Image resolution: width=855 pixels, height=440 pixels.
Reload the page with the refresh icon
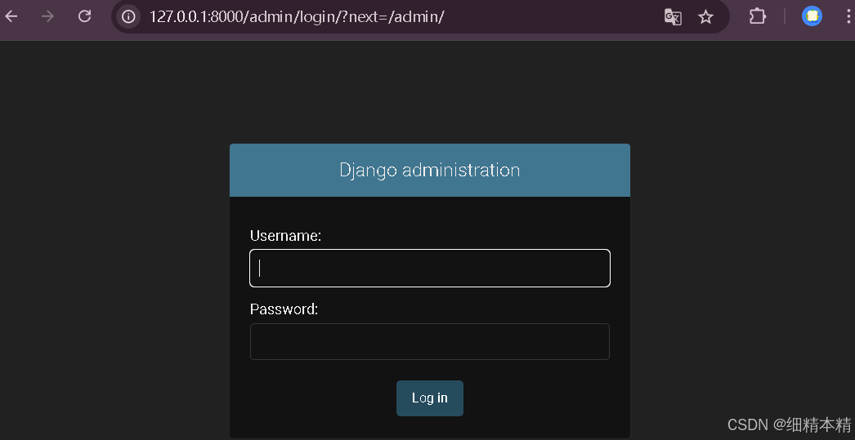pyautogui.click(x=84, y=16)
